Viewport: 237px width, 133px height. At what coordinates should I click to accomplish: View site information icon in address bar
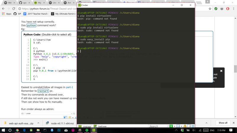[x=20, y=9]
